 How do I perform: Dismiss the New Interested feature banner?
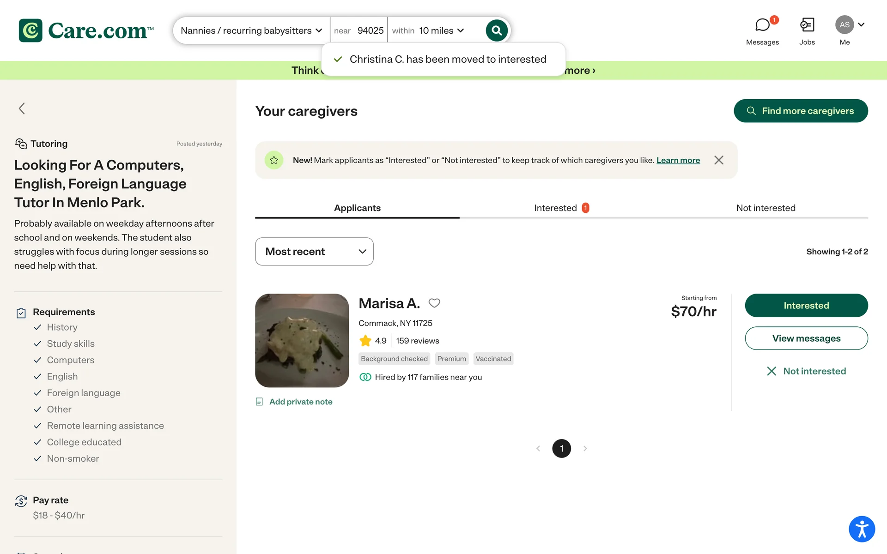tap(718, 160)
